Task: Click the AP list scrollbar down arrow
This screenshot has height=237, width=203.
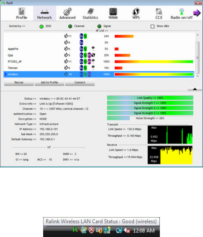Action: click(x=198, y=76)
